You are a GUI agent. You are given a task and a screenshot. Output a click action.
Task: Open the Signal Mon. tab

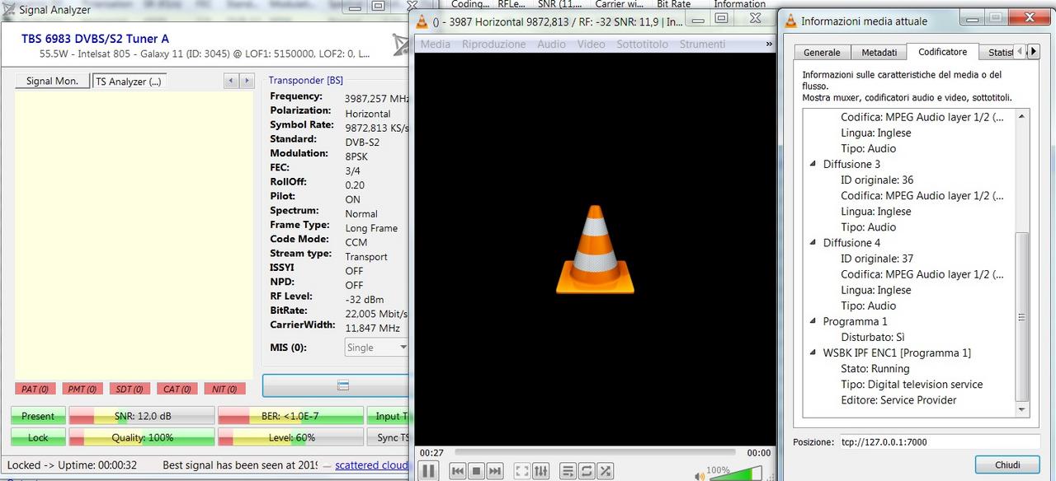[x=52, y=81]
